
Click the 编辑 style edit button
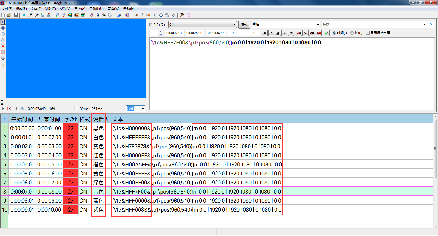click(x=244, y=25)
